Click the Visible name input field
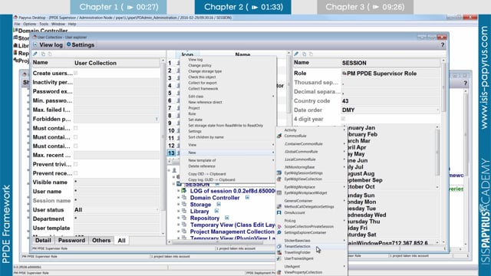Image resolution: width=491 pixels, height=276 pixels. (117, 182)
